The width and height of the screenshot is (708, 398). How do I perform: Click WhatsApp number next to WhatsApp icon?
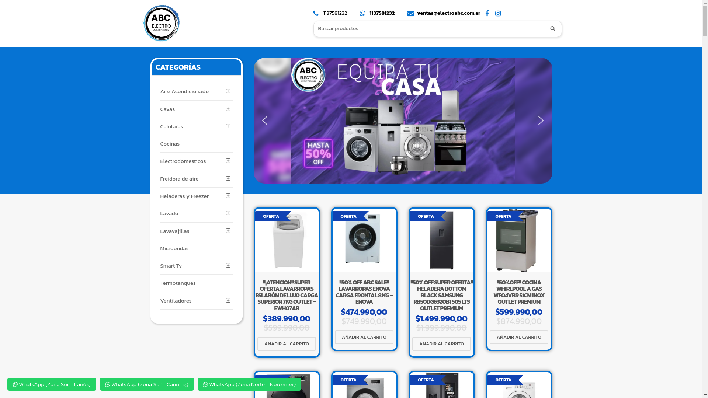point(382,13)
